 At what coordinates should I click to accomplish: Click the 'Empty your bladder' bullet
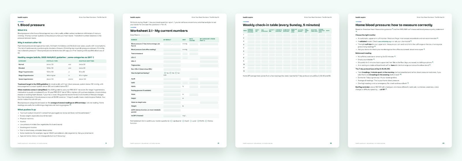tap(366, 60)
